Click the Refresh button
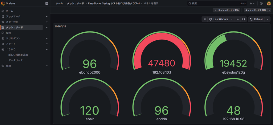The height and width of the screenshot is (125, 273). tap(256, 19)
